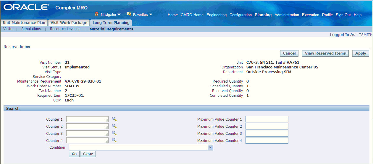Run the search with the Go button
The image size is (373, 164).
(74, 154)
